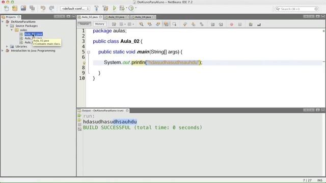This screenshot has width=326, height=183.
Task: Shift line left icon
Action: click(212, 24)
